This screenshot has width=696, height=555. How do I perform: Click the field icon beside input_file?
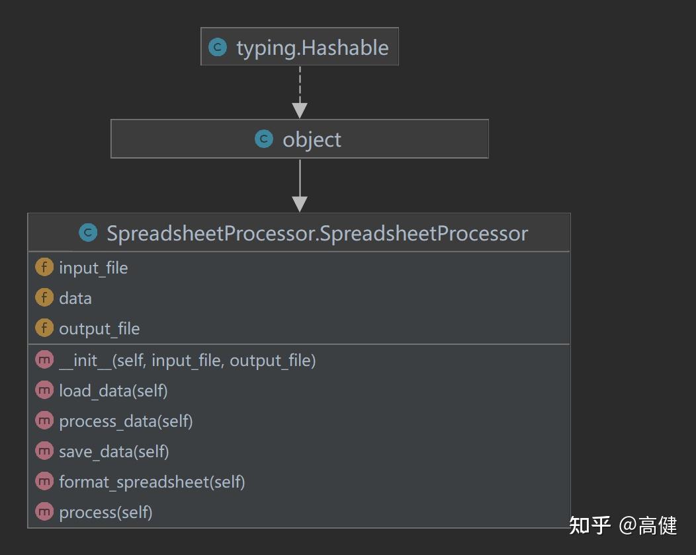(44, 268)
